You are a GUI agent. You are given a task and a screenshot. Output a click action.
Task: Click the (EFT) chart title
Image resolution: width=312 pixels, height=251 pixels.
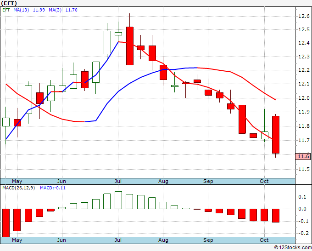point(9,3)
